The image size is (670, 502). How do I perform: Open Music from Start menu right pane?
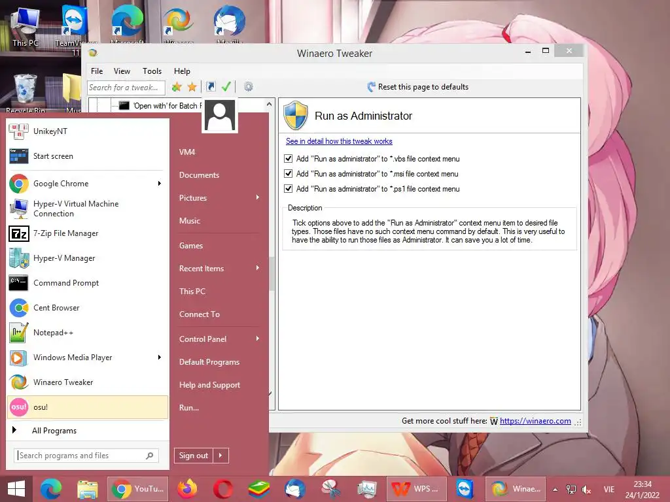point(190,221)
